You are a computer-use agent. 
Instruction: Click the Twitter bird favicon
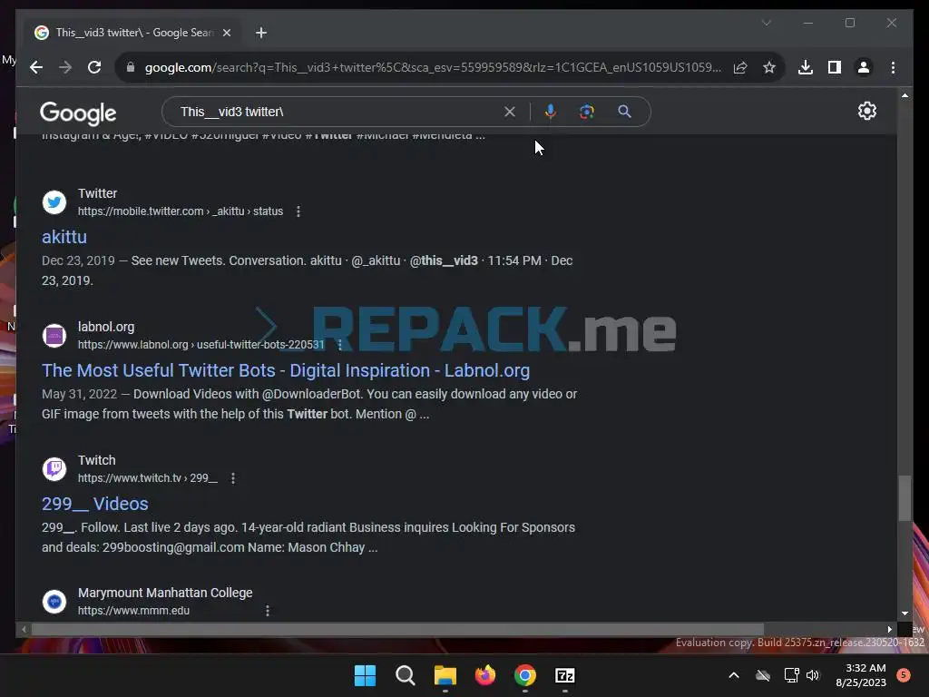click(x=54, y=202)
